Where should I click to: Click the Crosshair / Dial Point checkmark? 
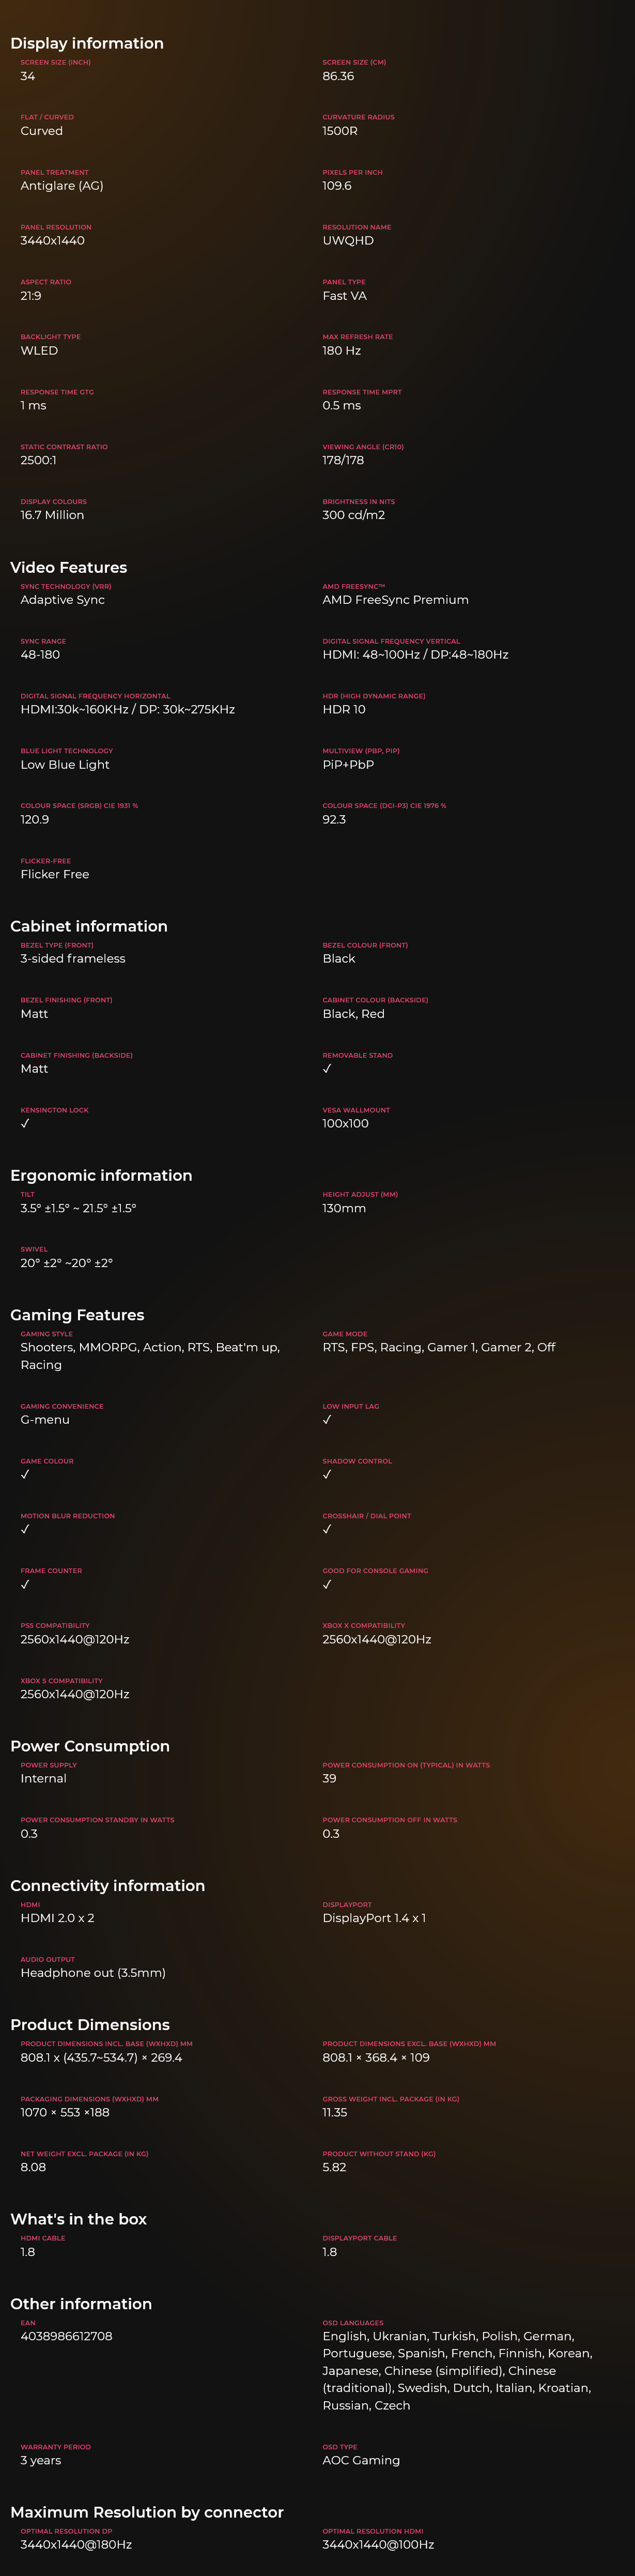tap(327, 1530)
